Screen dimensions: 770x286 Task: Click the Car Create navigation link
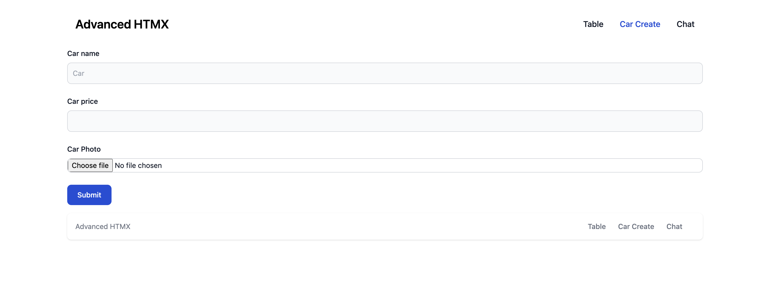(639, 24)
